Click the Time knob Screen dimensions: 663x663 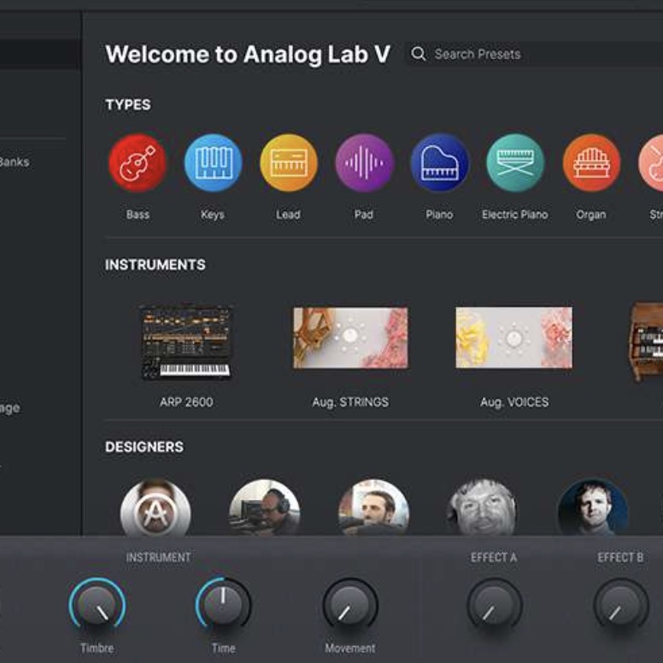tap(223, 605)
